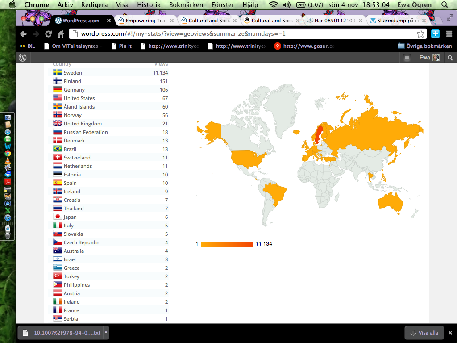The width and height of the screenshot is (457, 343).
Task: Reload the page with the refresh icon
Action: pos(48,34)
